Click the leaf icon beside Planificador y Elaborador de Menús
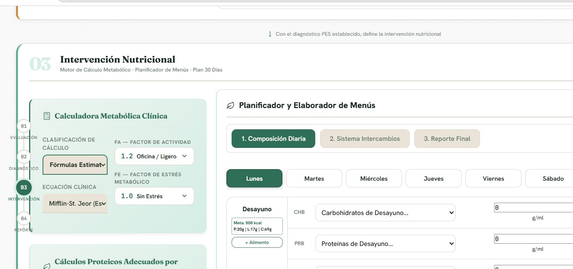 [x=230, y=105]
